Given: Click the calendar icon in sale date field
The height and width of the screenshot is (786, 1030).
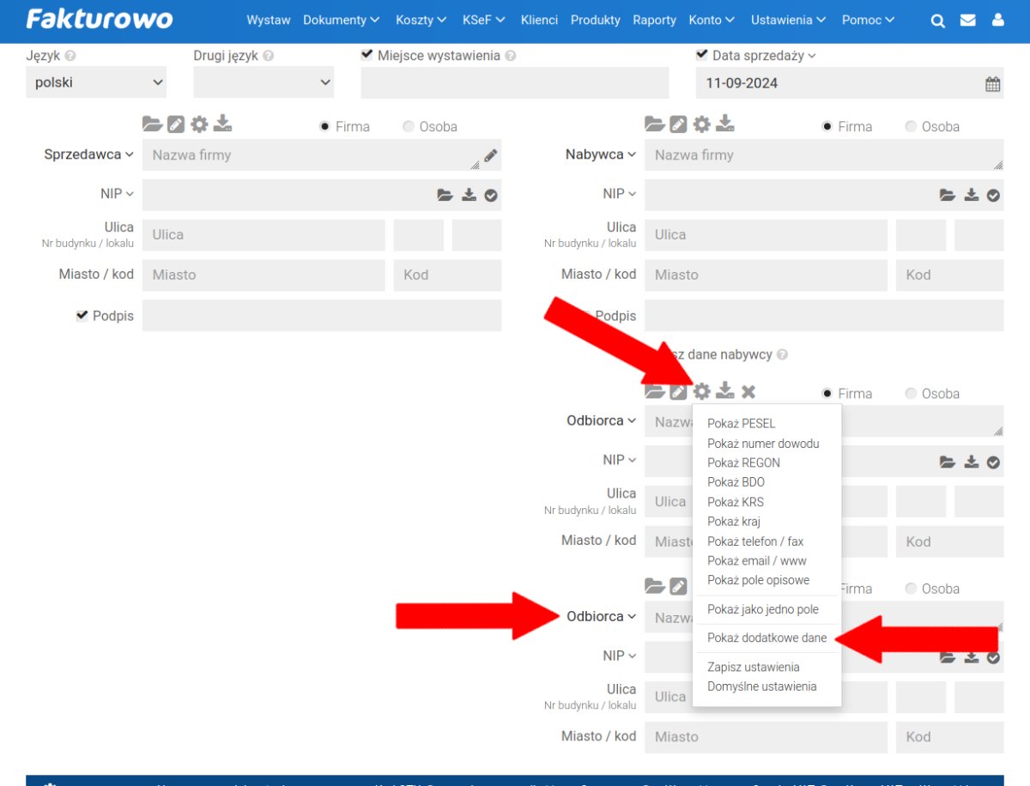Looking at the screenshot, I should tap(992, 84).
